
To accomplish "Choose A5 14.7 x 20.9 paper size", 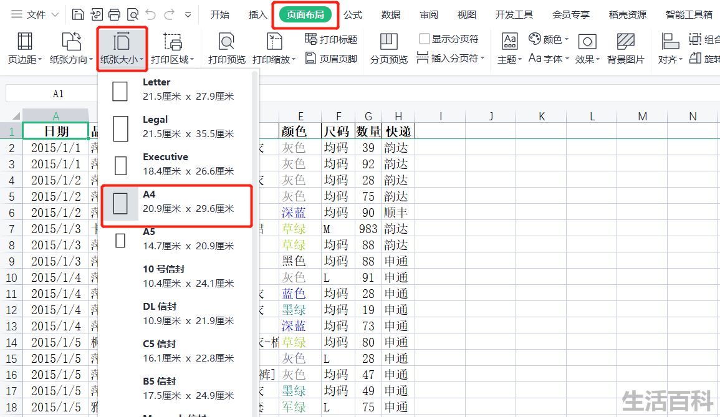I will (177, 239).
